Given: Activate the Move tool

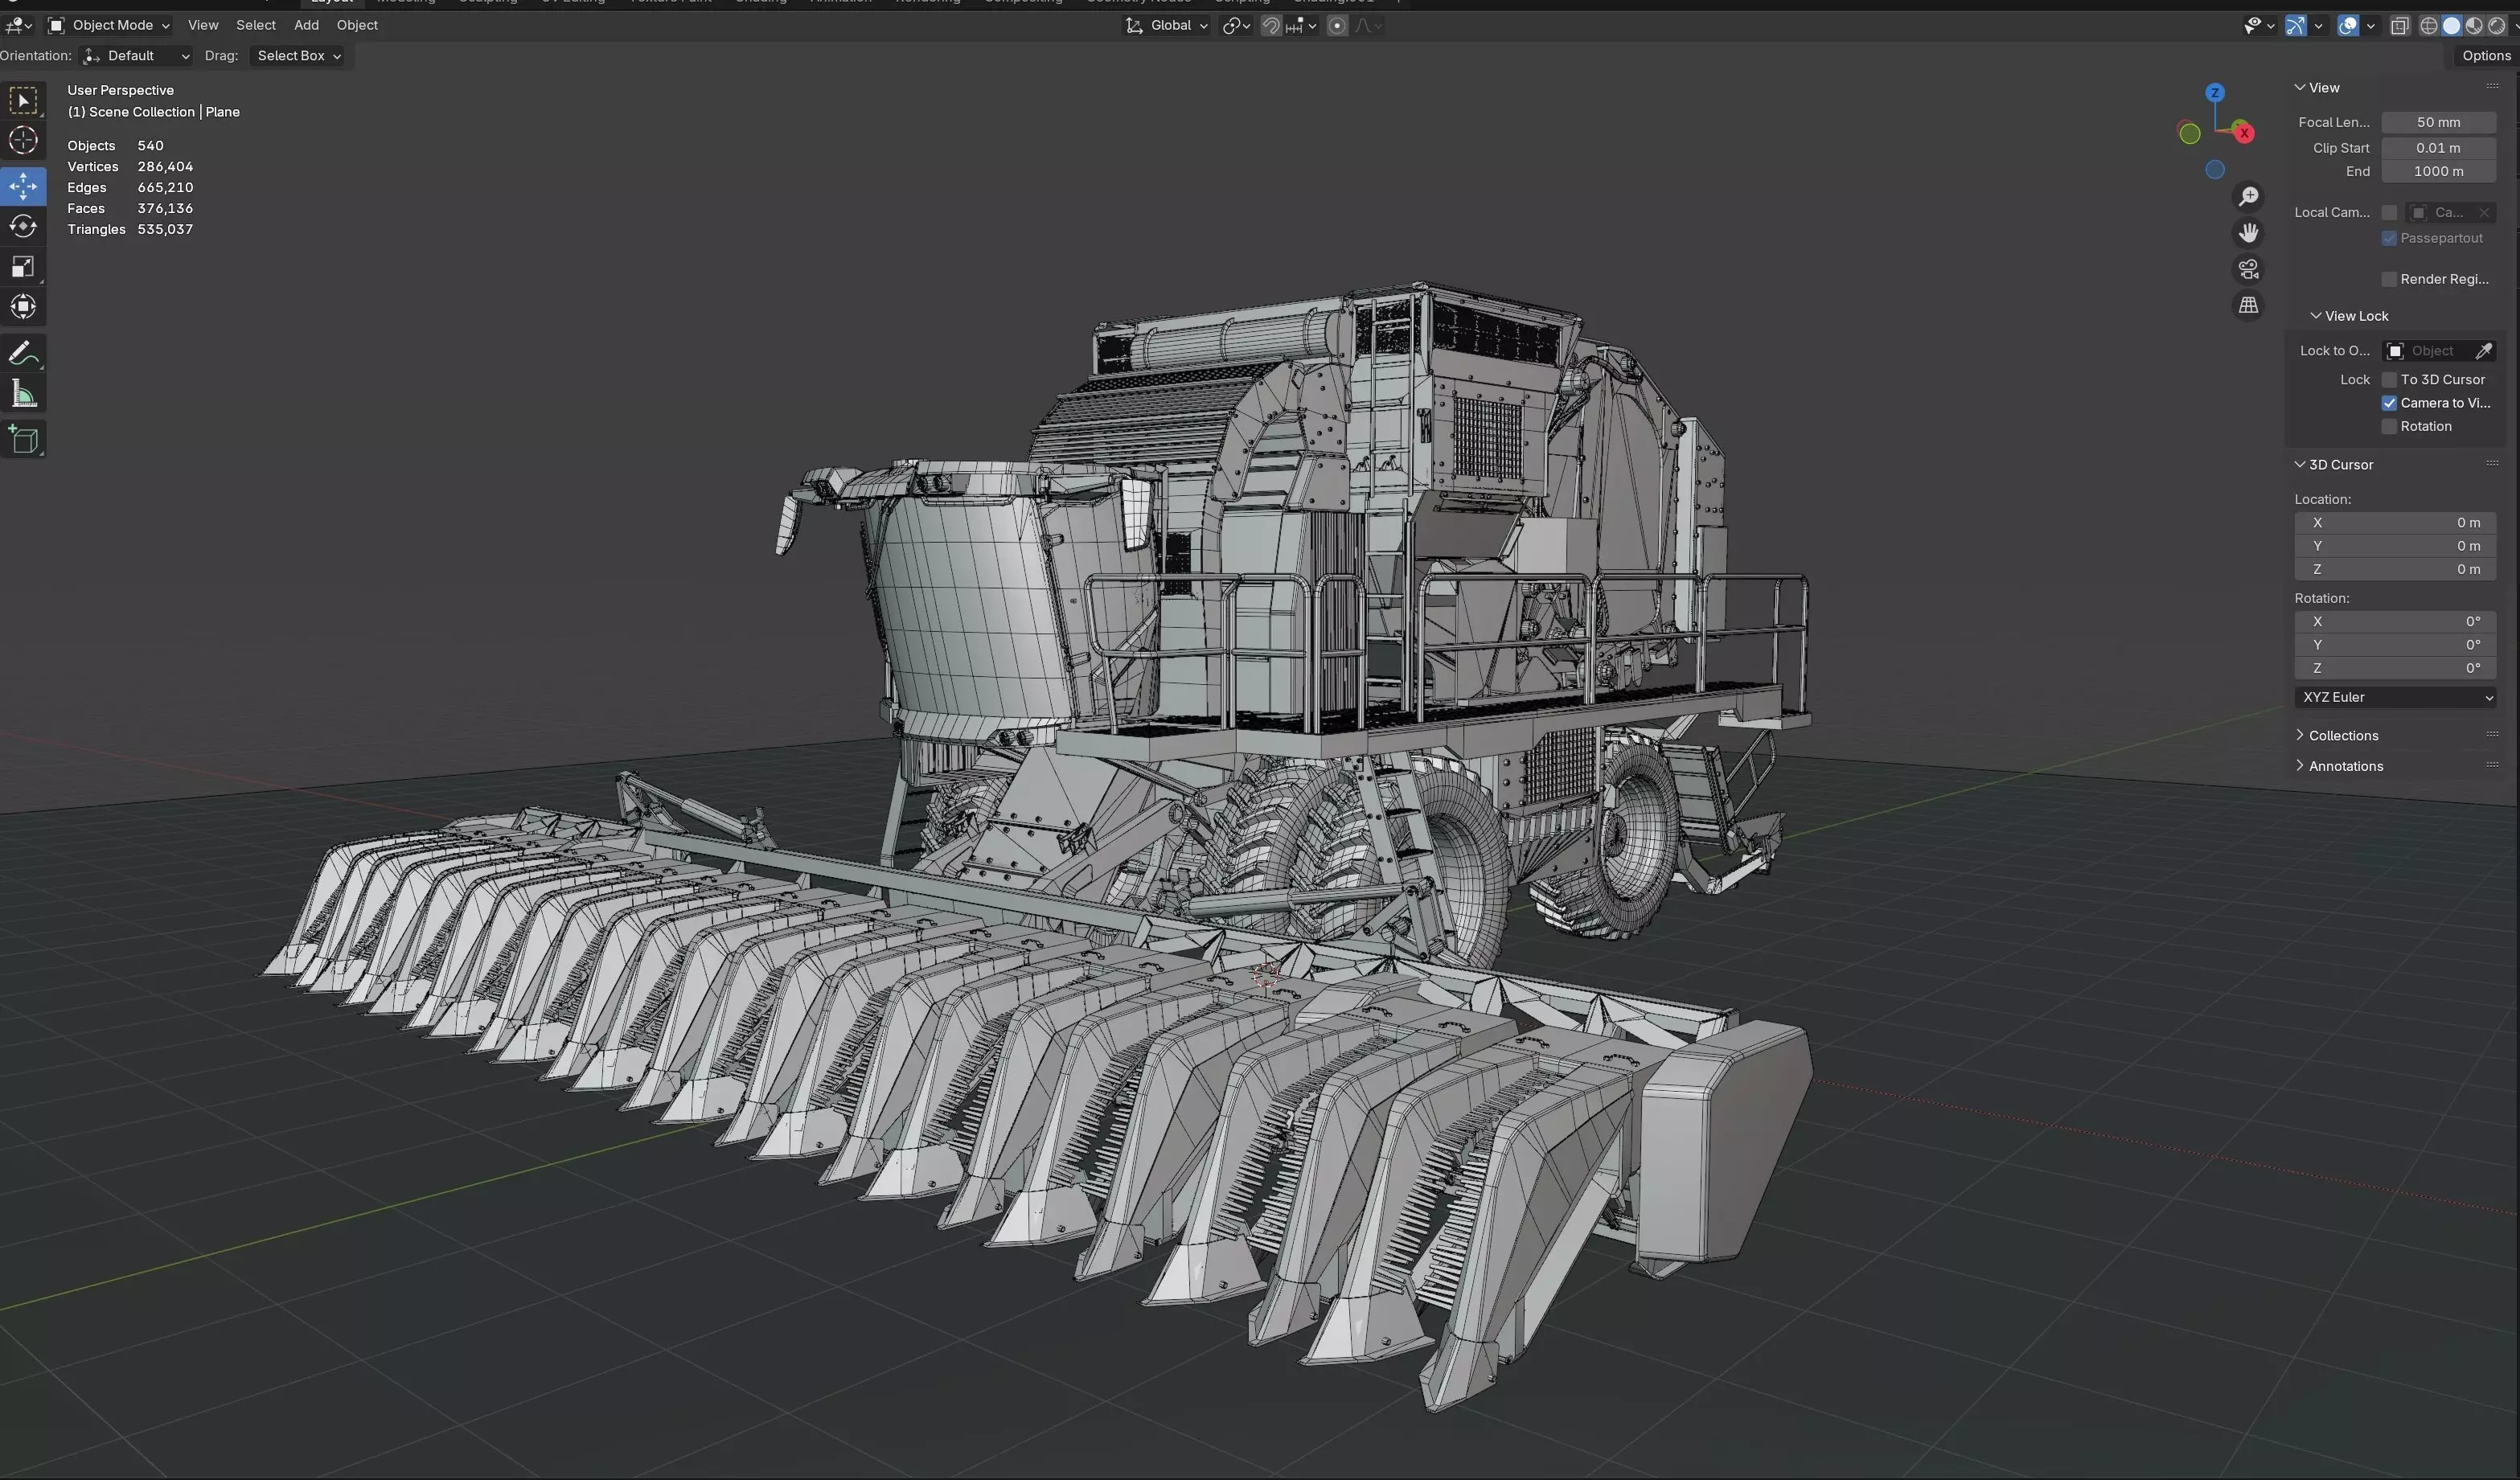Looking at the screenshot, I should tap(23, 186).
